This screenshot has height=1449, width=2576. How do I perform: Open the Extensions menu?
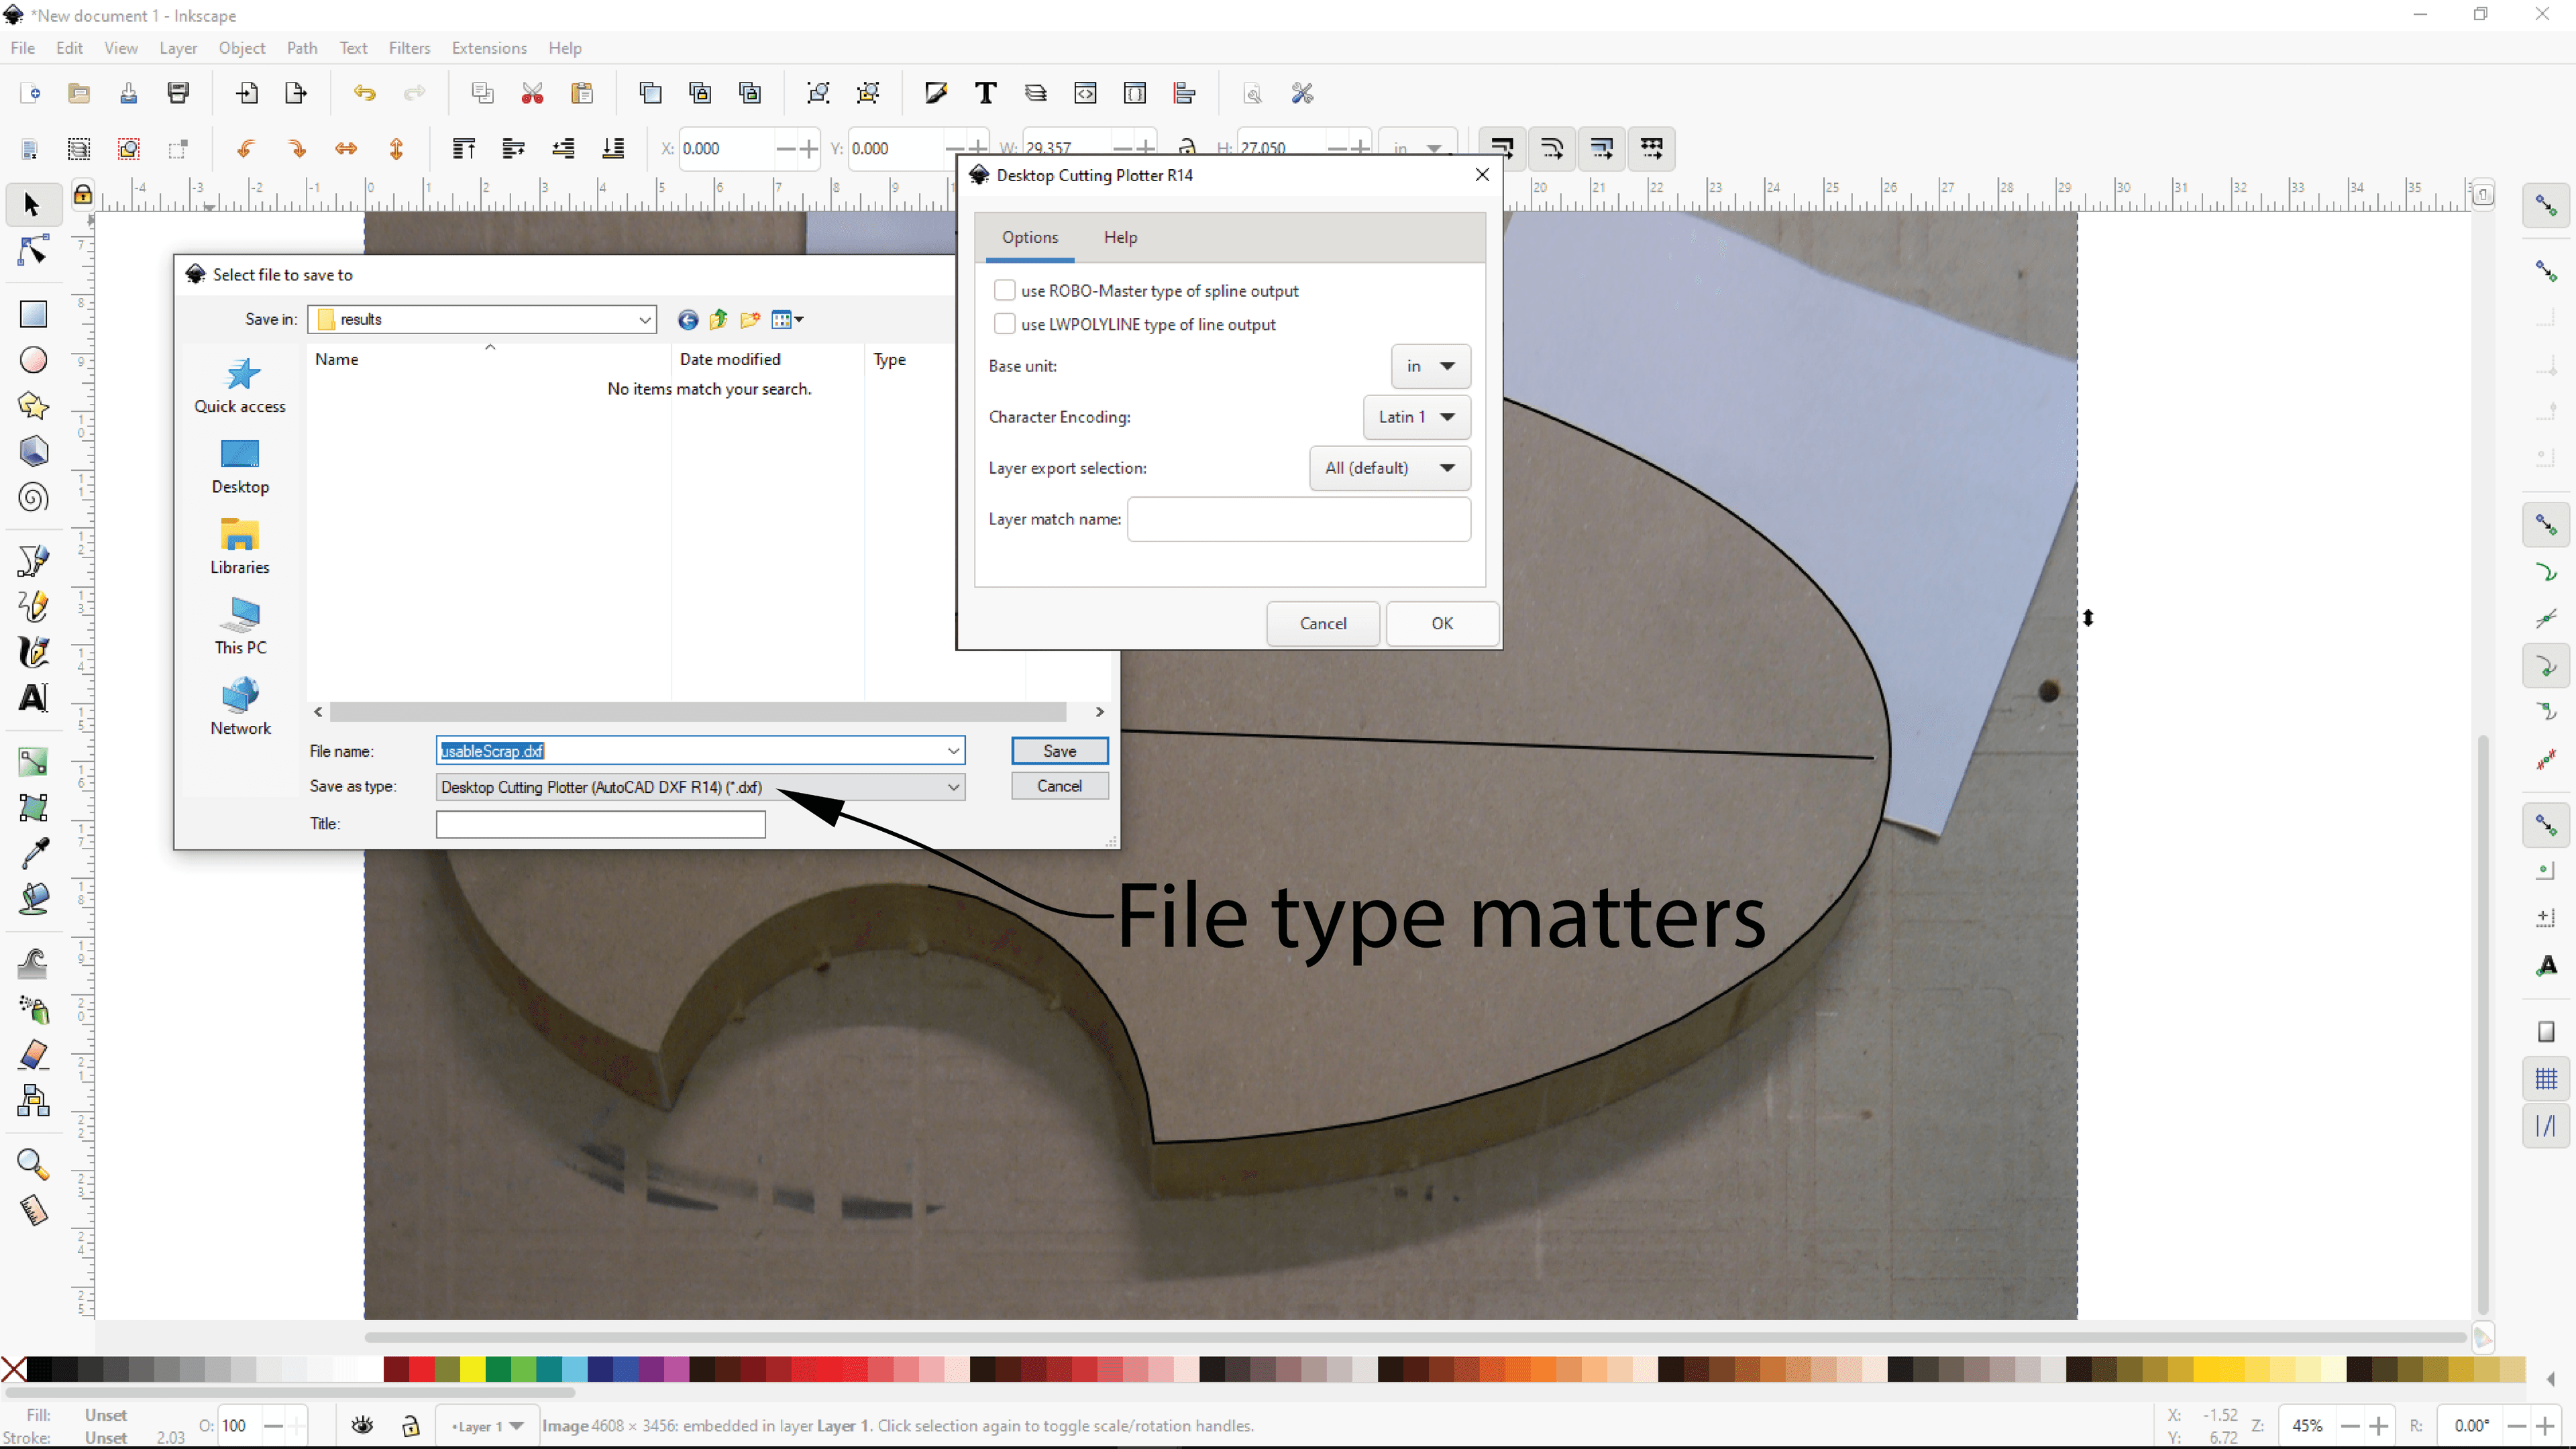coord(489,47)
